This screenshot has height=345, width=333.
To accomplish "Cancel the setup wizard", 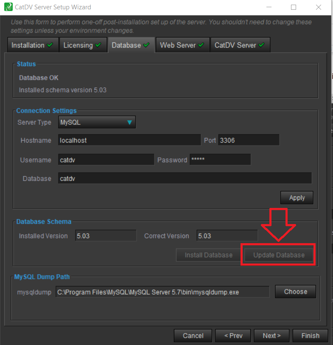I will pyautogui.click(x=193, y=336).
